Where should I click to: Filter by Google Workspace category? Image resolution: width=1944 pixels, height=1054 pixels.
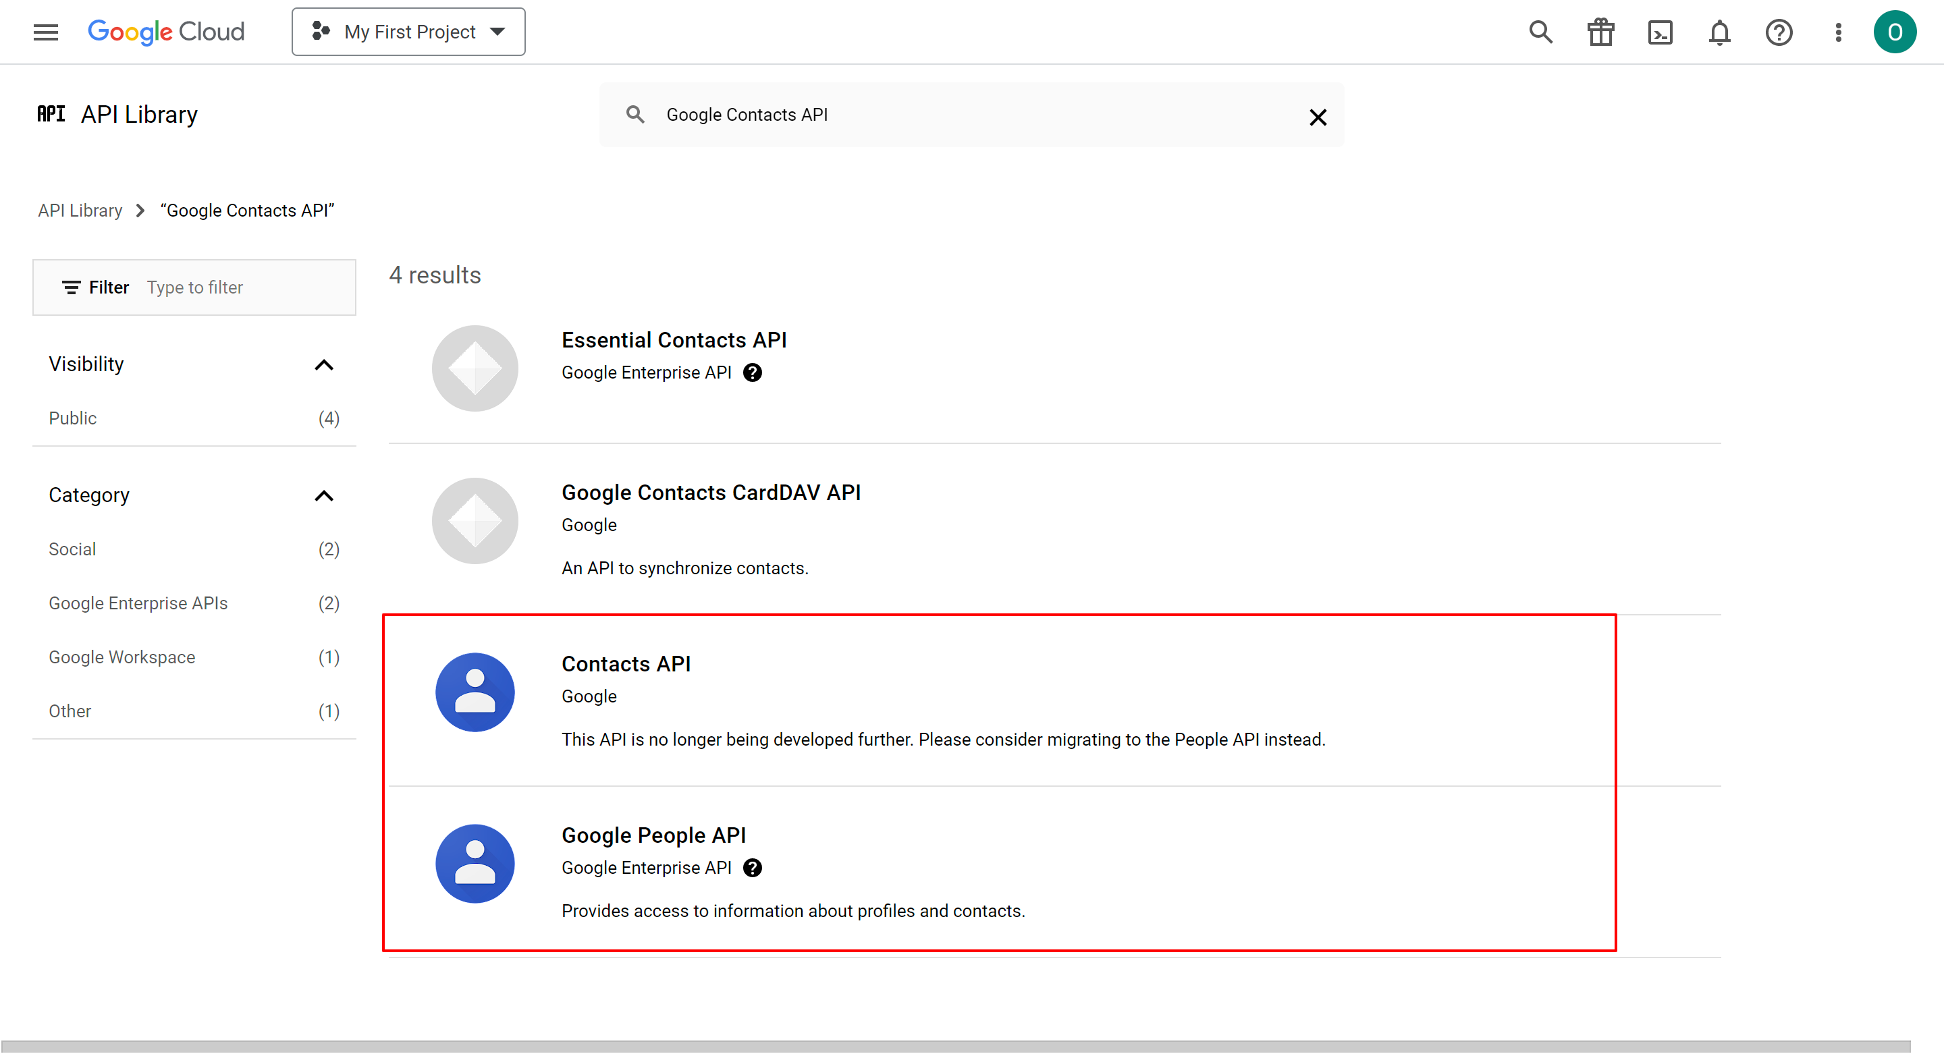[194, 657]
